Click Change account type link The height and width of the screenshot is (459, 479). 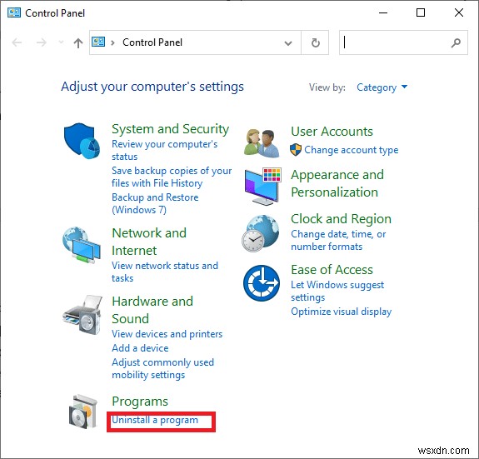click(x=352, y=150)
